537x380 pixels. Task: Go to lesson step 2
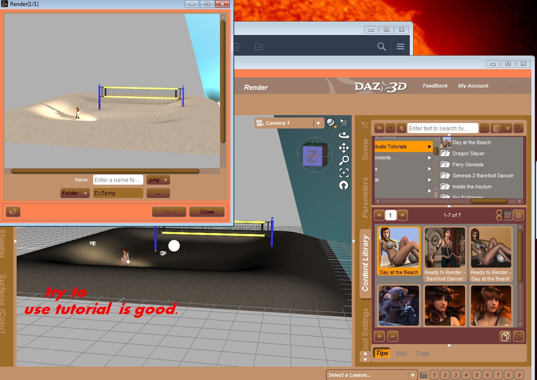click(x=445, y=375)
